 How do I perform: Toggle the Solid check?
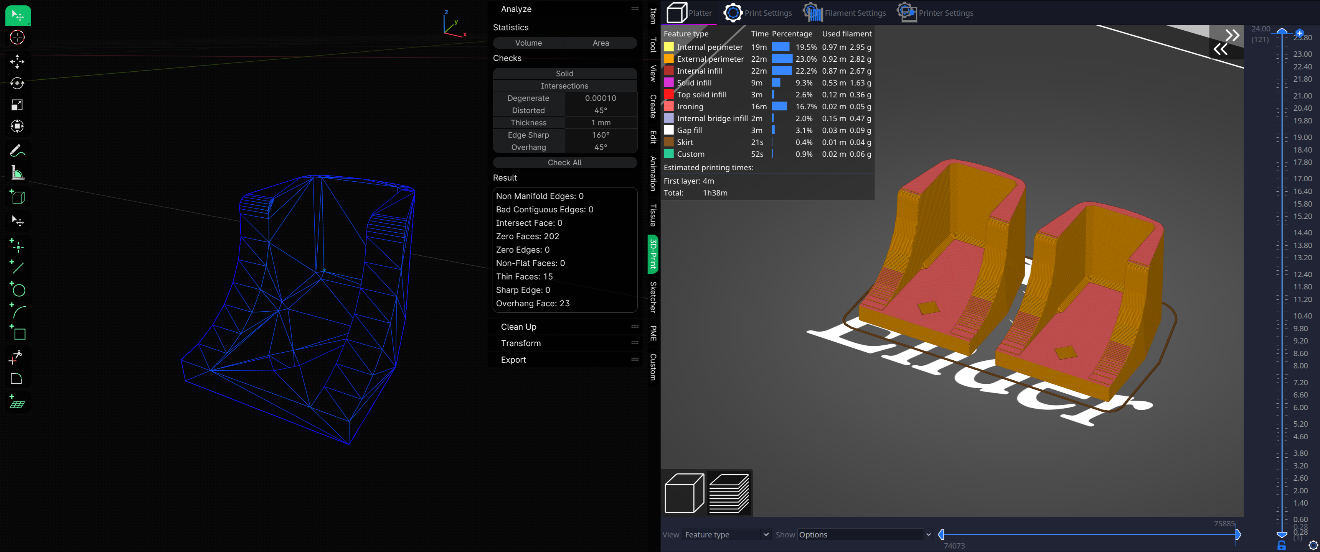click(x=564, y=74)
